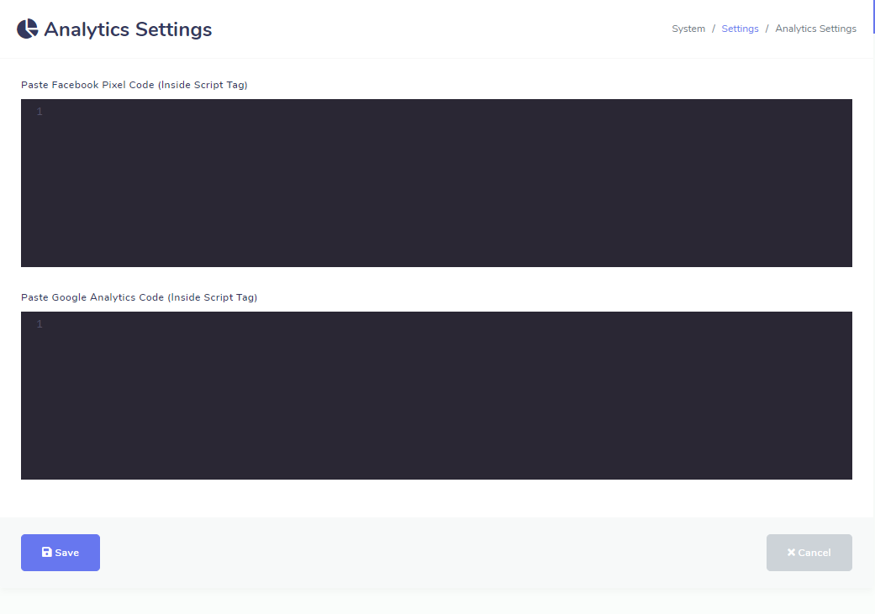The image size is (875, 614).
Task: Select the System breadcrumb item
Action: point(688,29)
